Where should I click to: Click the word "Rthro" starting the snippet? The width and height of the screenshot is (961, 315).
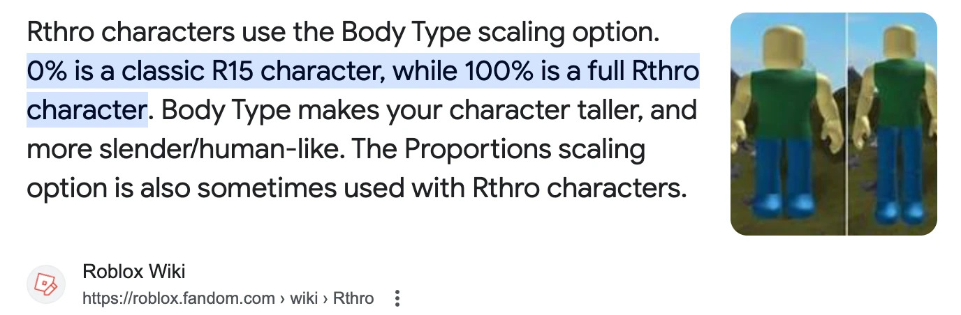pyautogui.click(x=59, y=33)
